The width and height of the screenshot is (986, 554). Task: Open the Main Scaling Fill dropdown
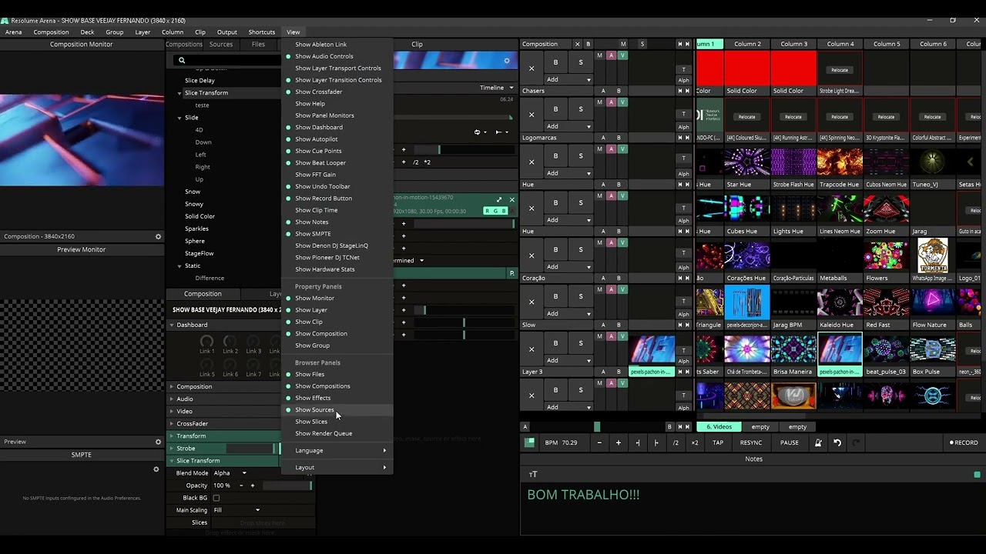[237, 510]
